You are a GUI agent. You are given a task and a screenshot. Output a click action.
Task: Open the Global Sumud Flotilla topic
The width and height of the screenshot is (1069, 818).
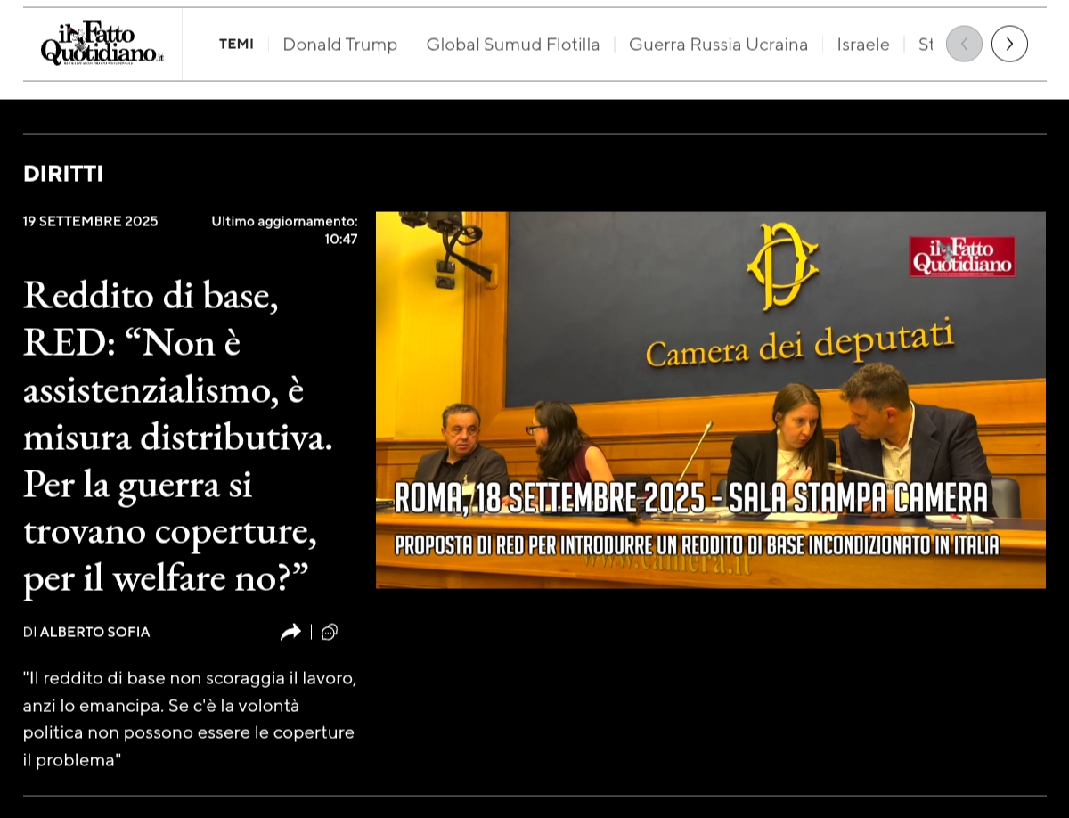512,45
